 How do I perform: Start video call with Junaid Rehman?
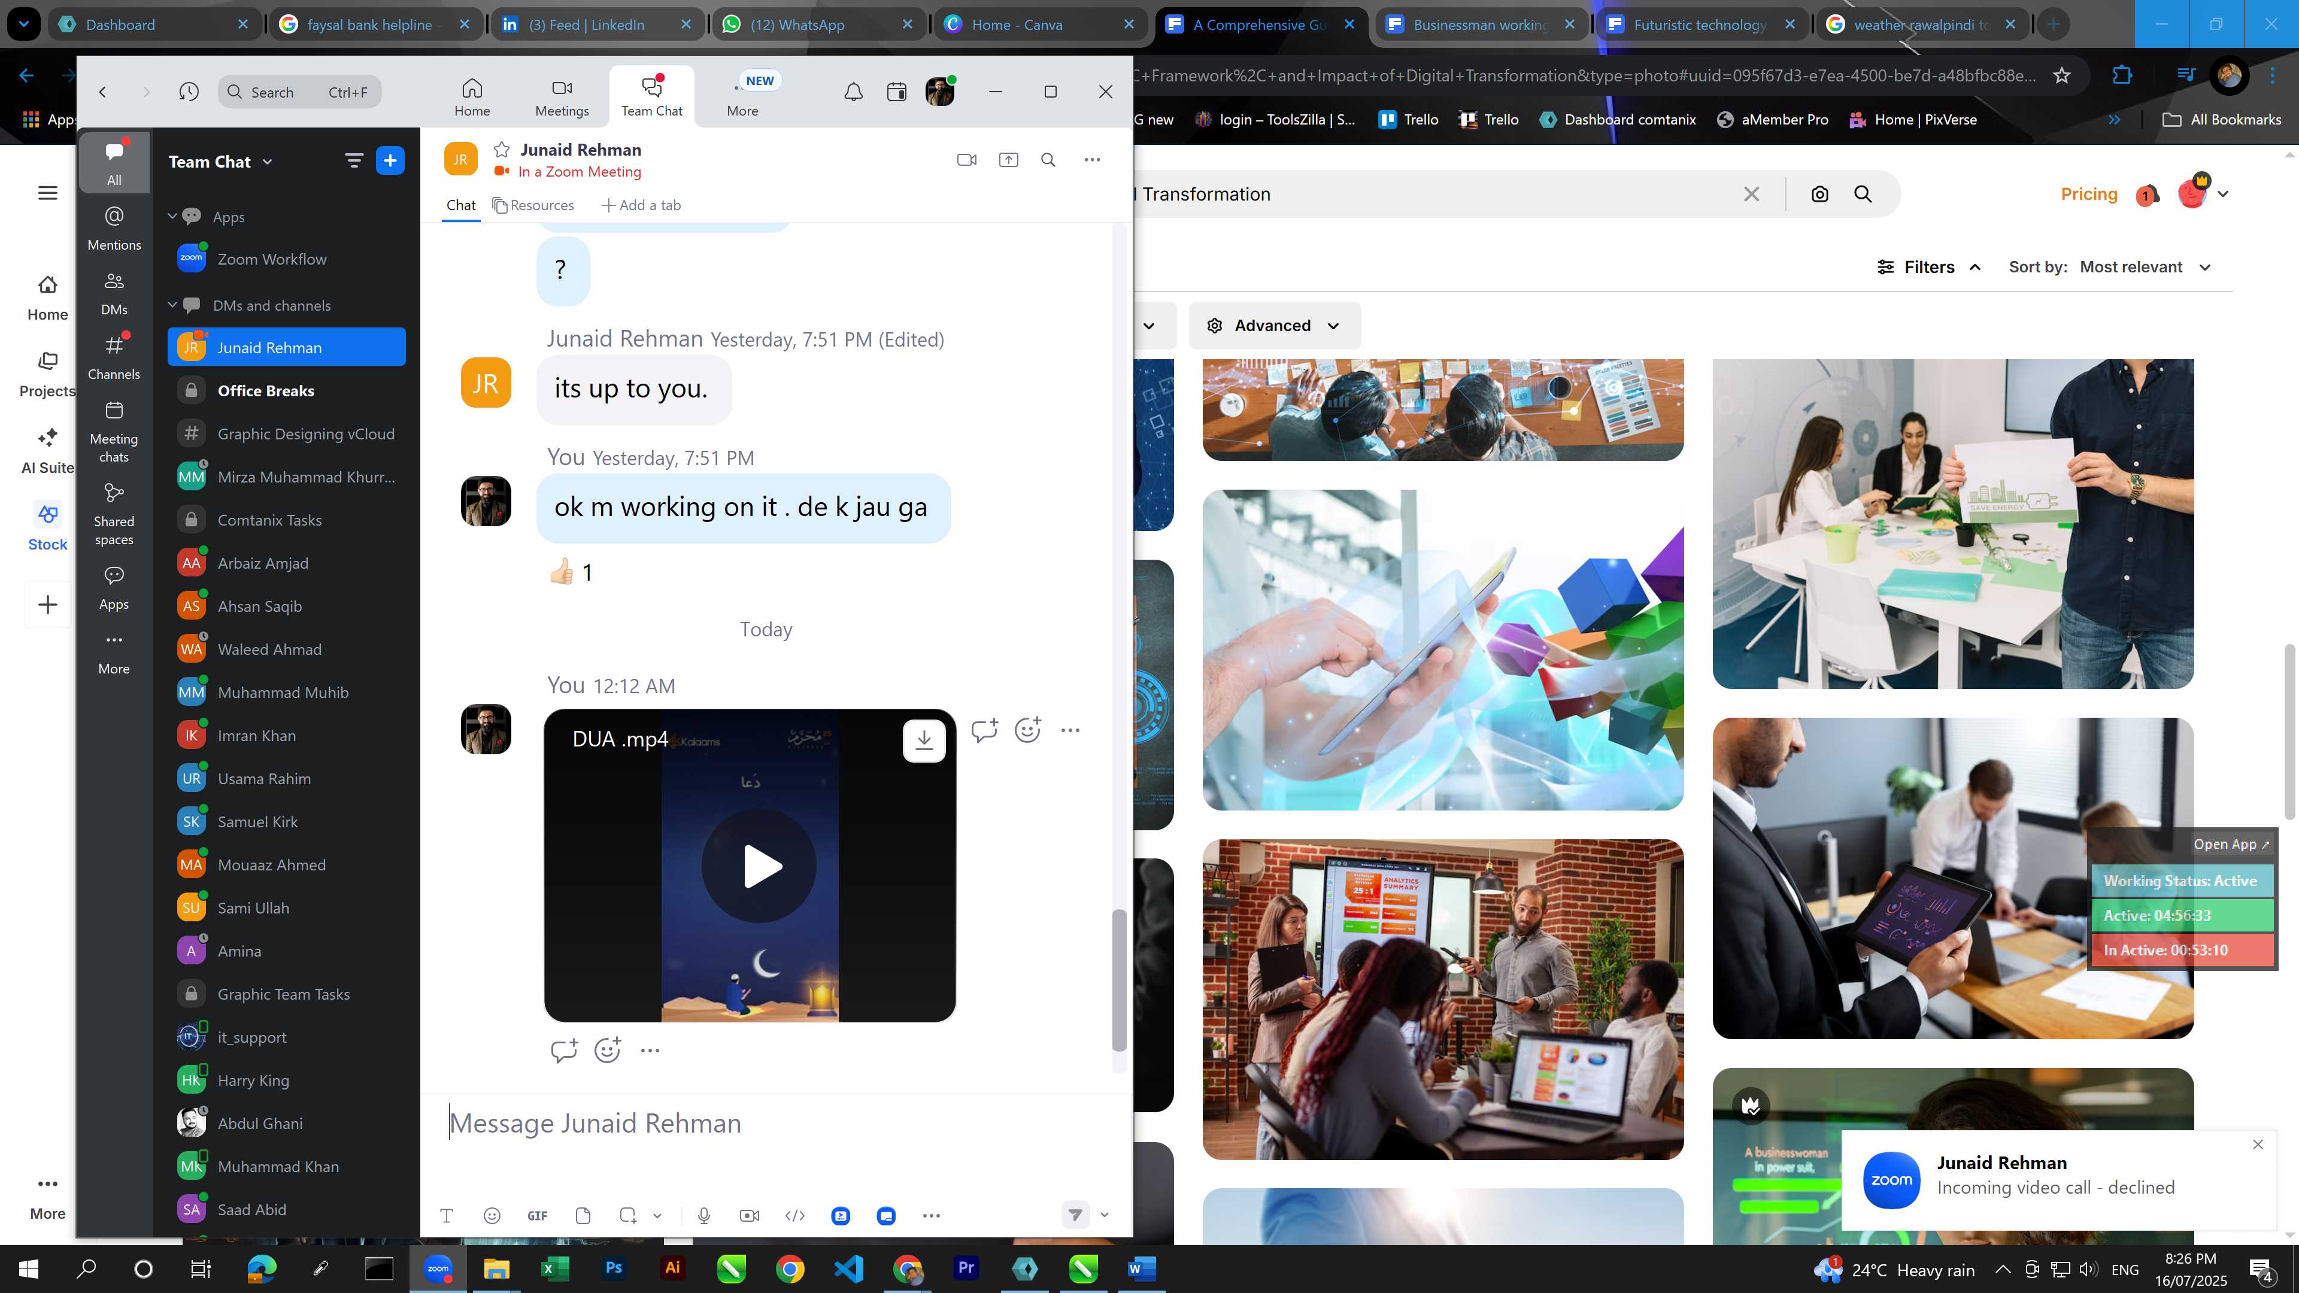pyautogui.click(x=966, y=160)
